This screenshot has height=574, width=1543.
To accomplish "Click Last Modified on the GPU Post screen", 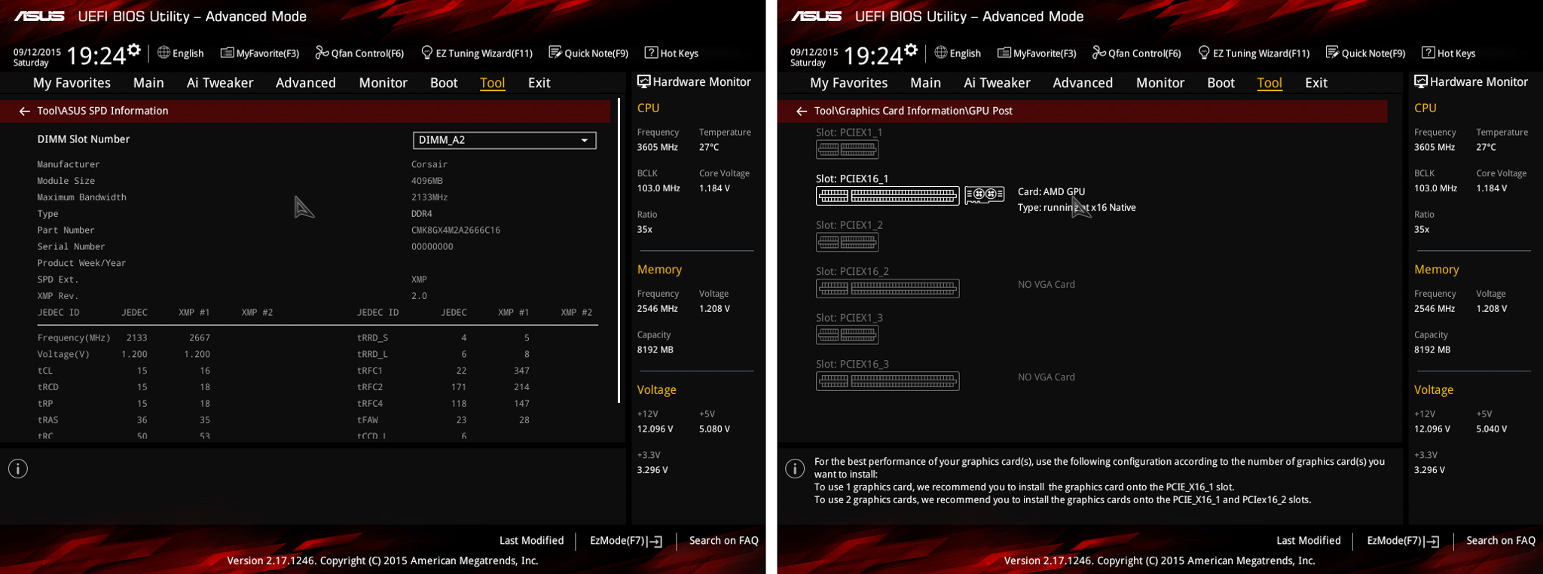I will (1308, 541).
